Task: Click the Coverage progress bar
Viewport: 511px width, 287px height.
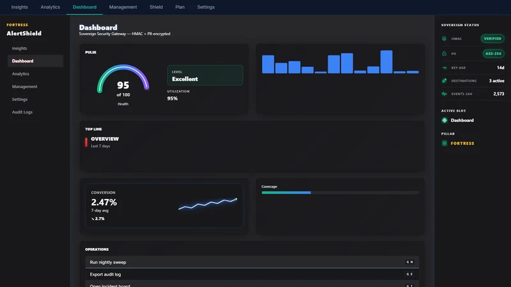Action: 340,193
